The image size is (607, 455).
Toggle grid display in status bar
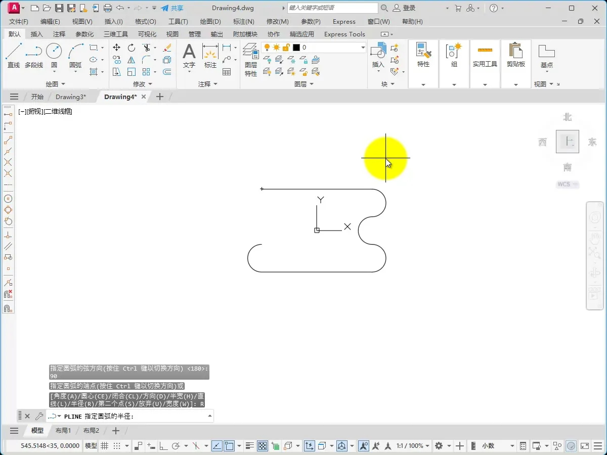point(105,446)
